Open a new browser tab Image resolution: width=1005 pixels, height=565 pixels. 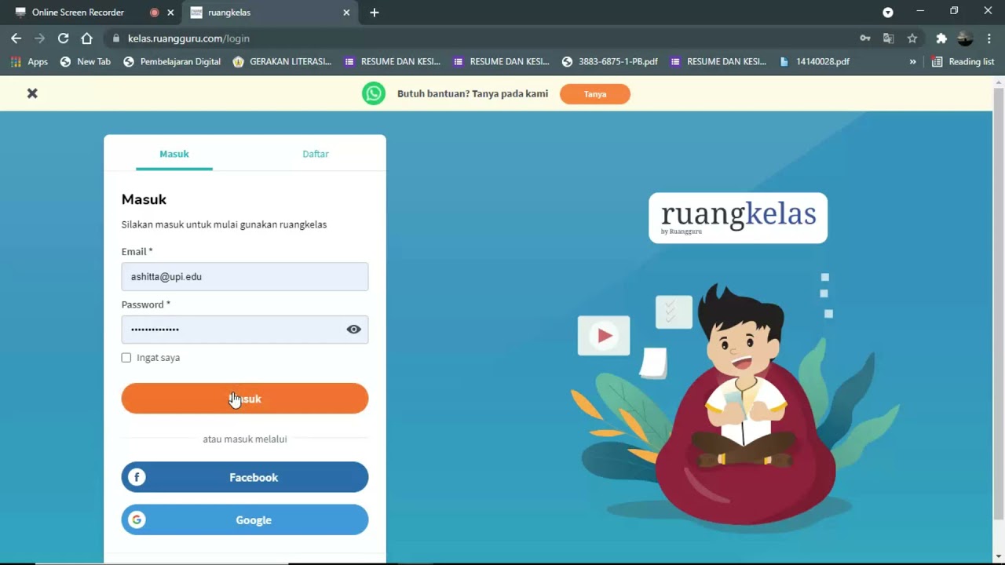click(375, 13)
